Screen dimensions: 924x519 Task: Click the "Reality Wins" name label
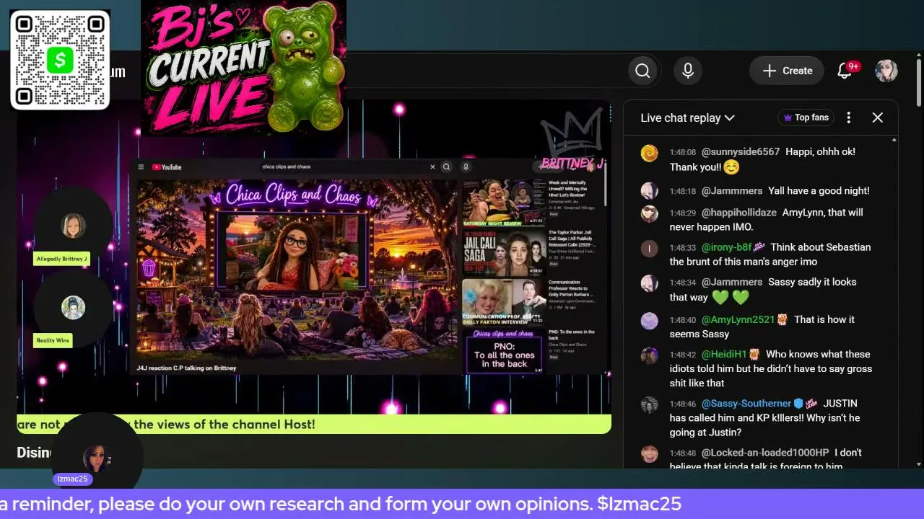point(53,340)
